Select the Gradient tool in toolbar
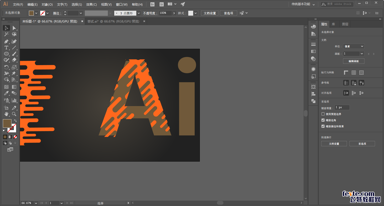384x206 pixels. pyautogui.click(x=14, y=87)
